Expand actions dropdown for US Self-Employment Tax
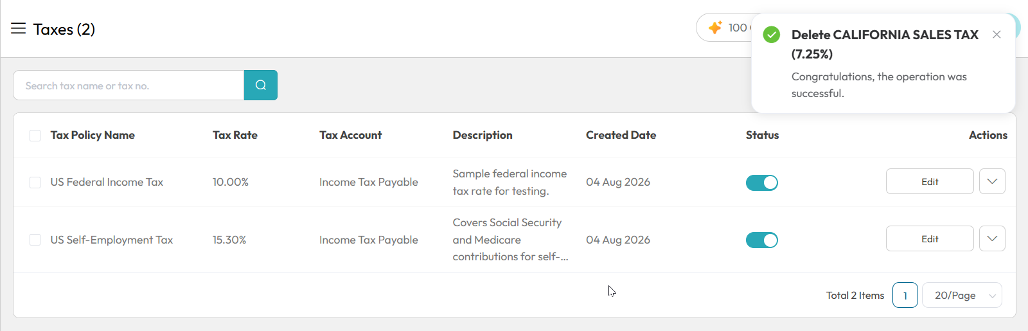Viewport: 1028px width, 331px height. coord(992,238)
